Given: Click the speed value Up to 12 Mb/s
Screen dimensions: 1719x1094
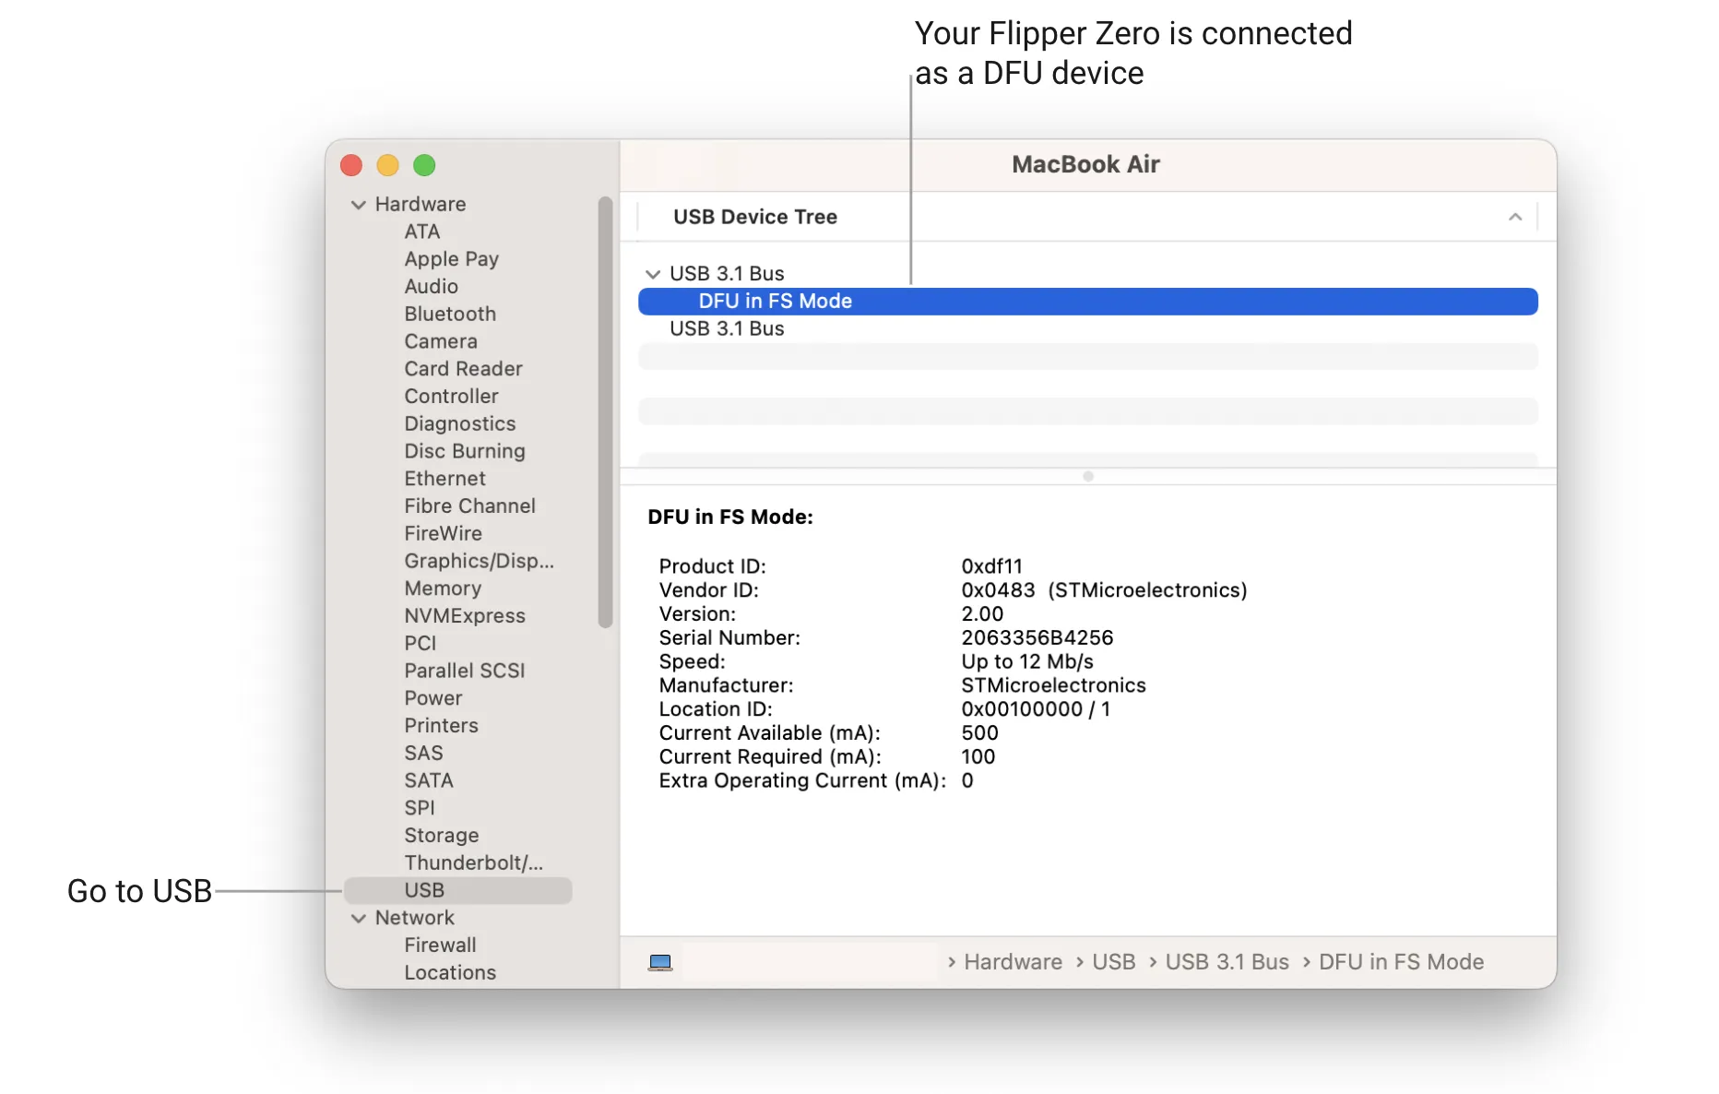Looking at the screenshot, I should pyautogui.click(x=1027, y=662).
